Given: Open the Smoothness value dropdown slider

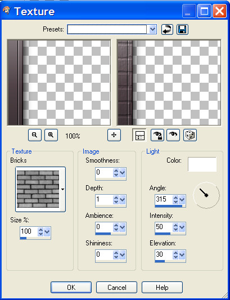Looking at the screenshot, I should (x=122, y=173).
